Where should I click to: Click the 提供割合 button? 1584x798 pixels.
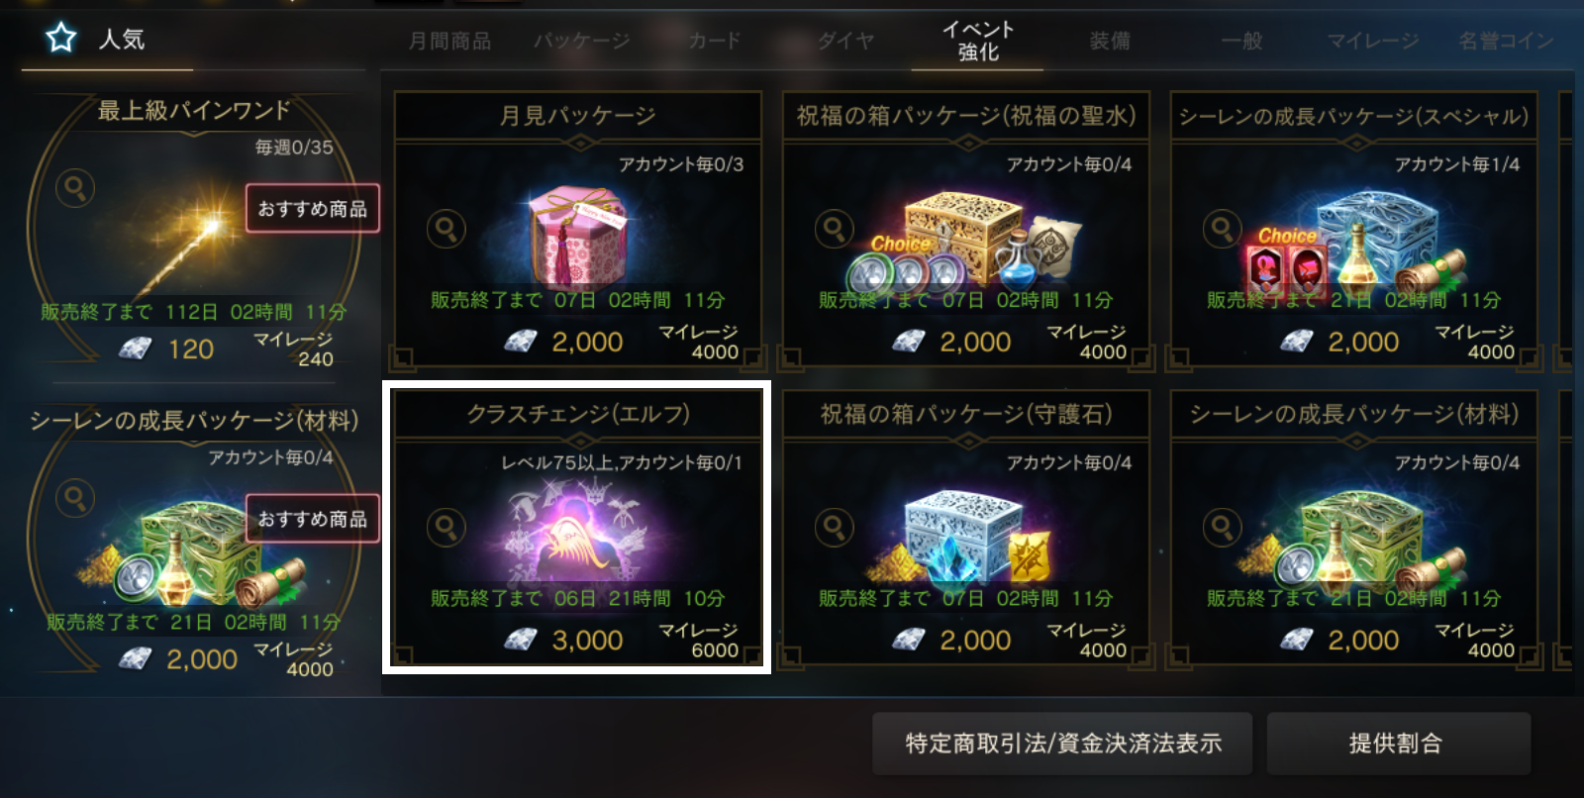pos(1398,744)
